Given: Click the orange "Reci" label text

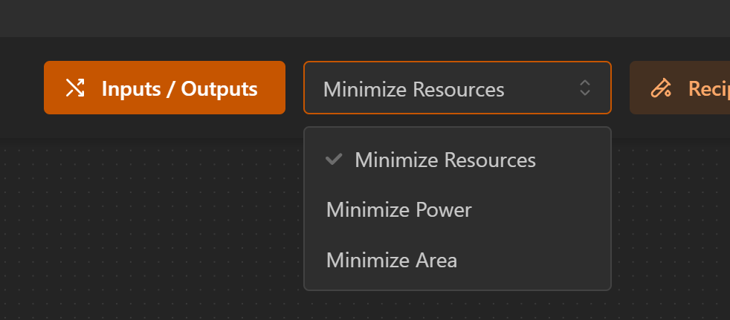Looking at the screenshot, I should pos(708,88).
